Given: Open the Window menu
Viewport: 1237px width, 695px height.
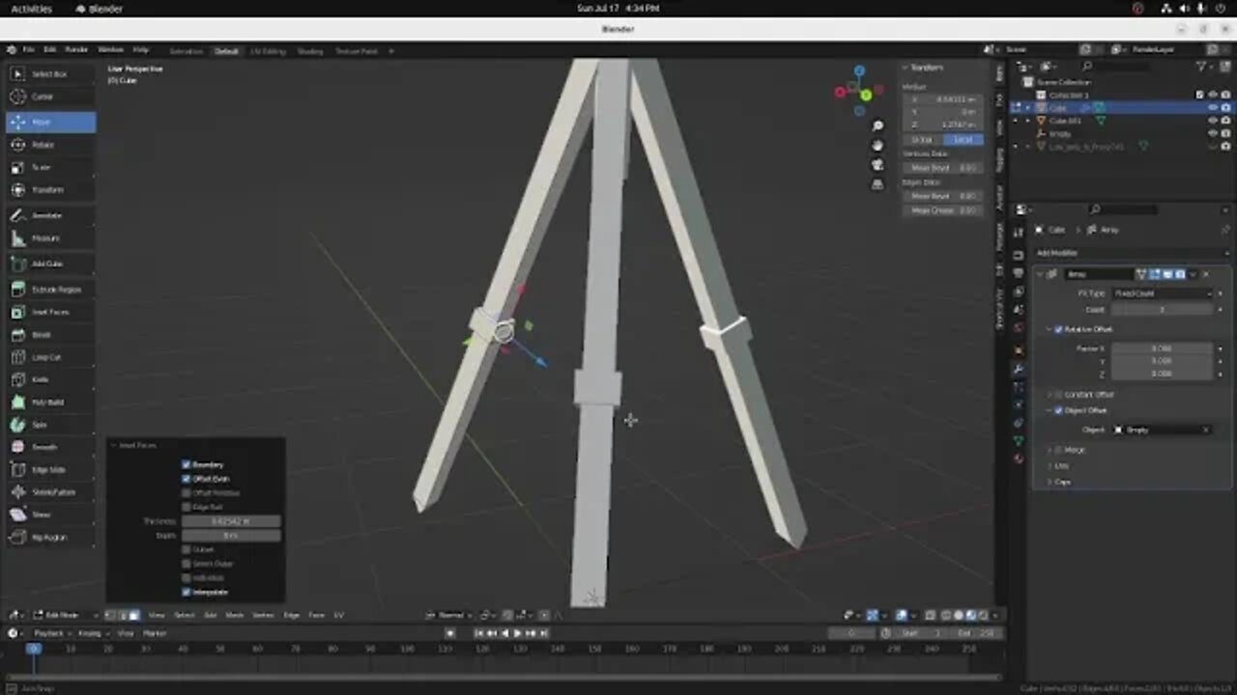Looking at the screenshot, I should [x=110, y=50].
